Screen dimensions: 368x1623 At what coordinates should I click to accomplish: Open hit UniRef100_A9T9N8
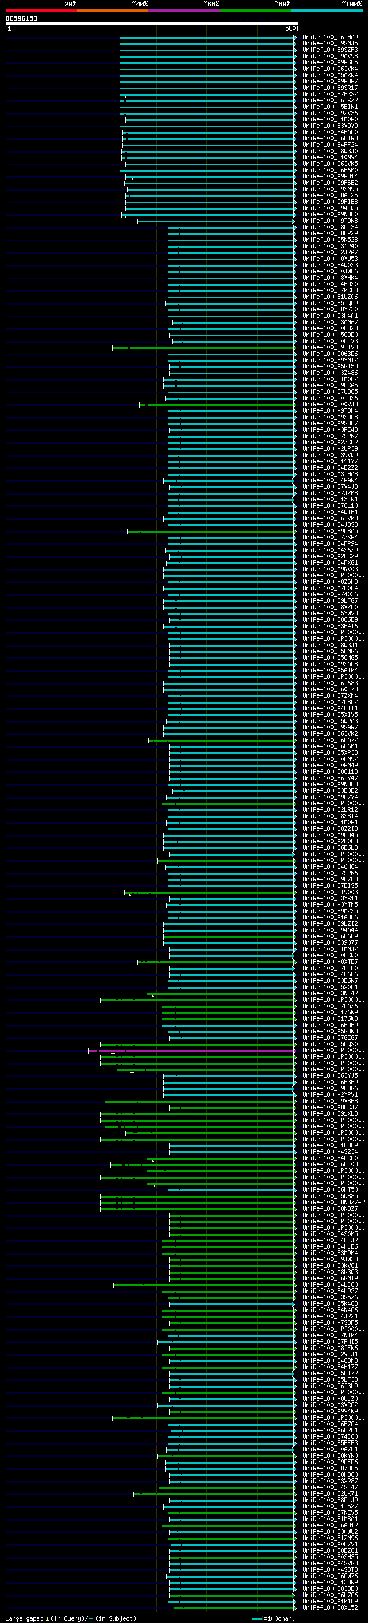click(x=330, y=221)
